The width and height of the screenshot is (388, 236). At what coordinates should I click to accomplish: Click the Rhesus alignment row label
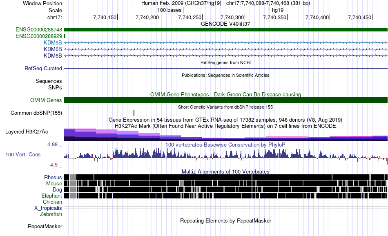click(x=53, y=177)
